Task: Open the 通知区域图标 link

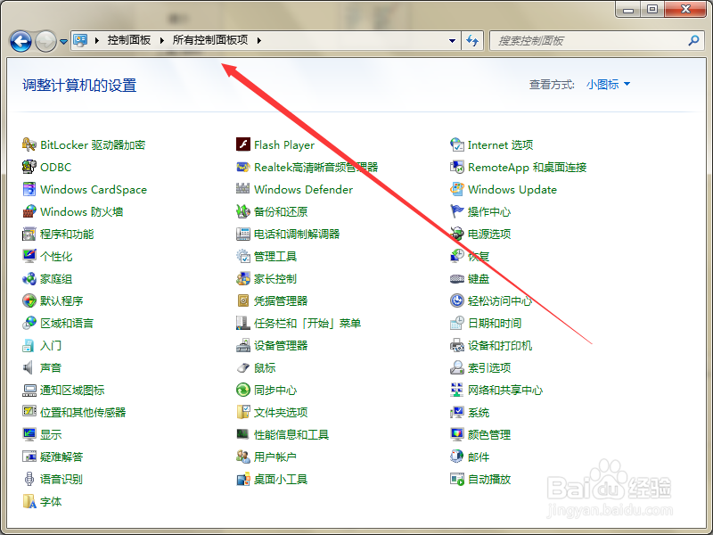Action: pyautogui.click(x=72, y=391)
